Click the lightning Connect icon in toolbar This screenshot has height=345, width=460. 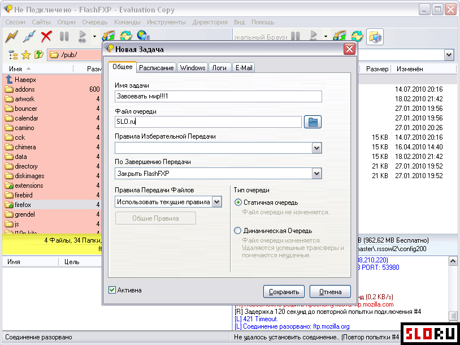coord(11,36)
